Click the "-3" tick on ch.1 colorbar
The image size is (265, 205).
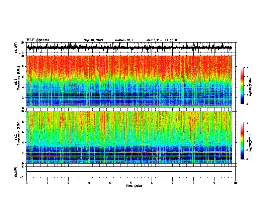click(247, 67)
